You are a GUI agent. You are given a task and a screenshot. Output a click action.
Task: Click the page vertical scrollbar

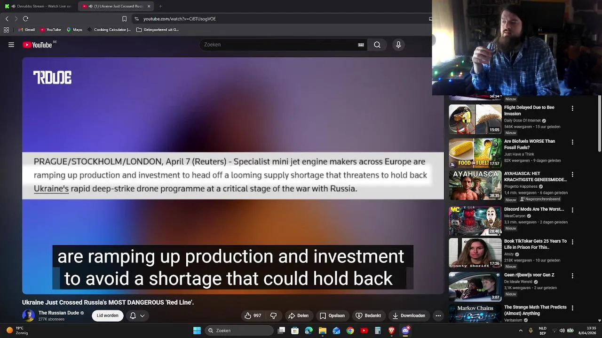(600, 124)
